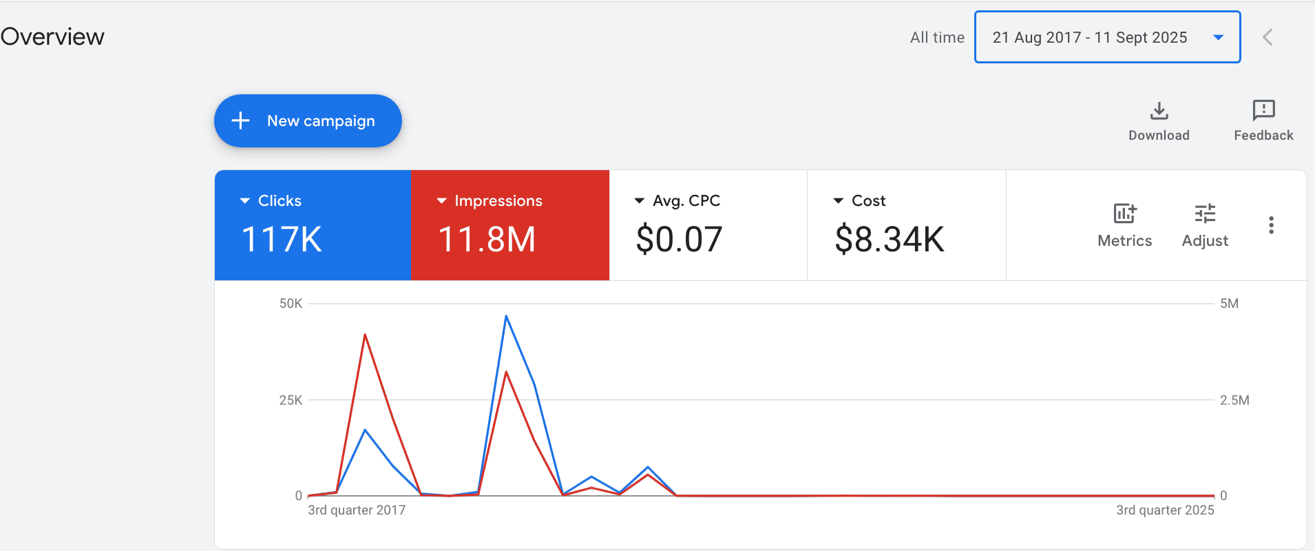The image size is (1315, 551).
Task: Open the Metrics chart icon
Action: click(1125, 214)
